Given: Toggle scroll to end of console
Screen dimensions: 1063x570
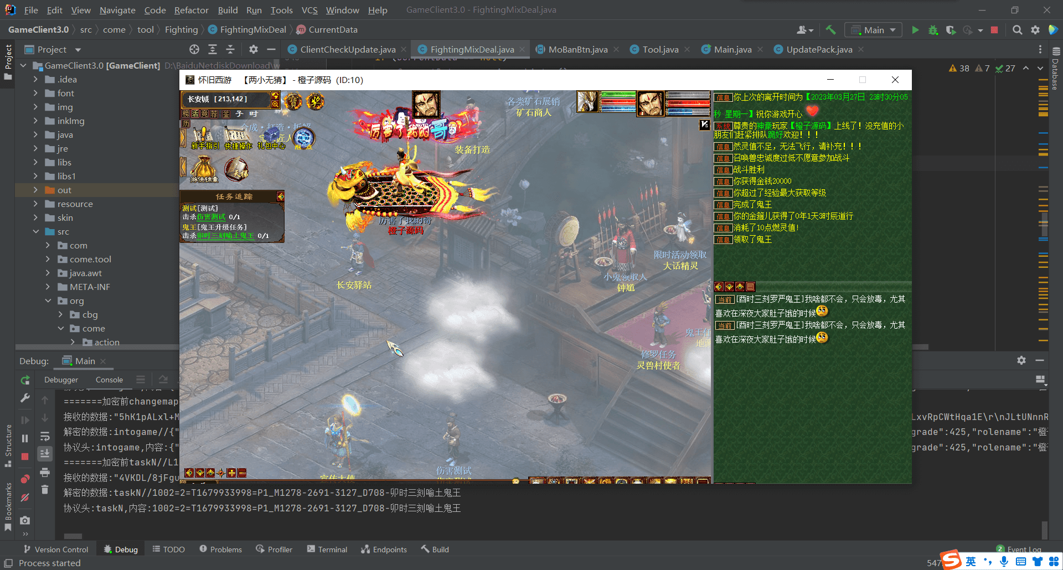Looking at the screenshot, I should pos(45,454).
